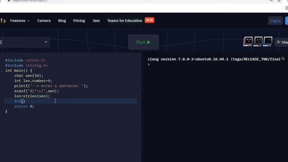Open Teams for Education link
Image resolution: width=288 pixels, height=162 pixels.
point(125,21)
